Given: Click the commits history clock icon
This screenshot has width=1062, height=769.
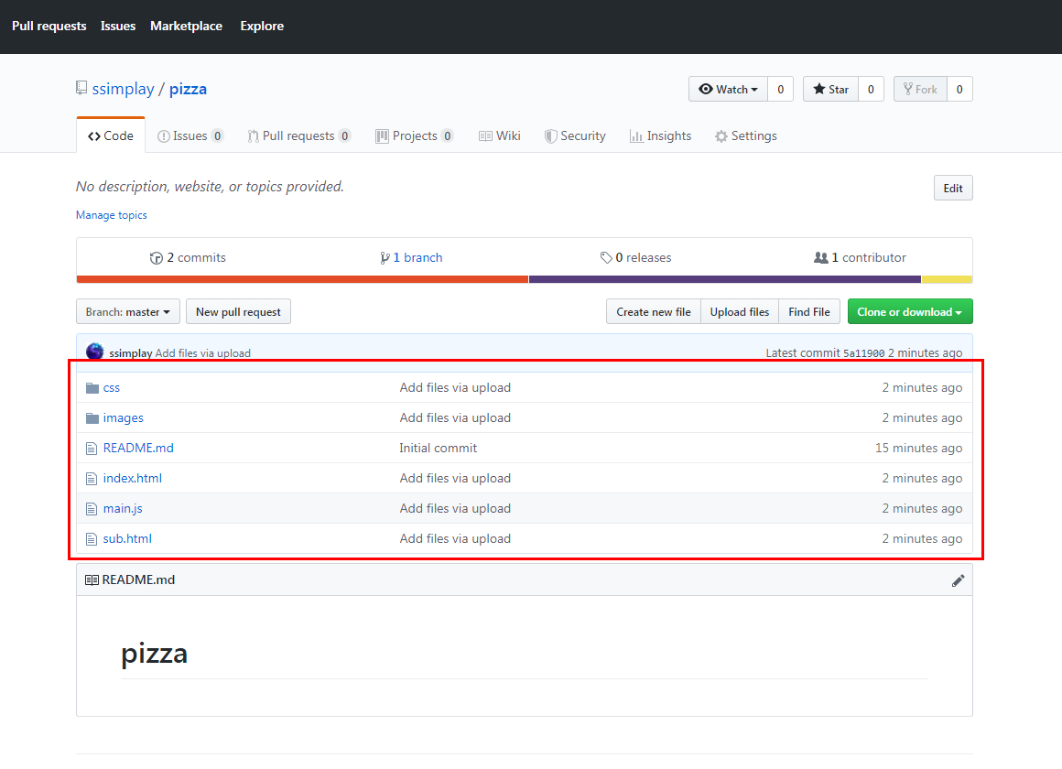Looking at the screenshot, I should click(157, 258).
